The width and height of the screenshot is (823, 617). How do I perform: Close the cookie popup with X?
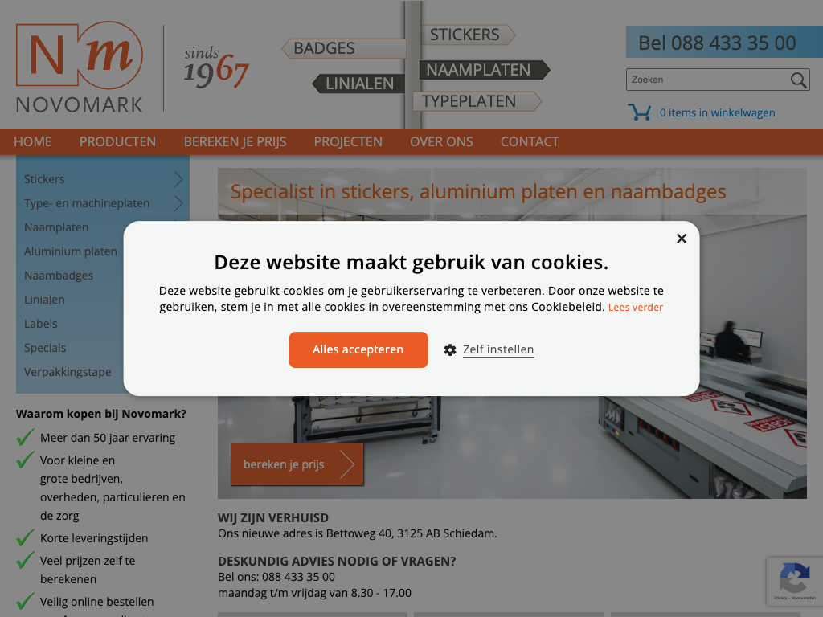click(x=682, y=239)
